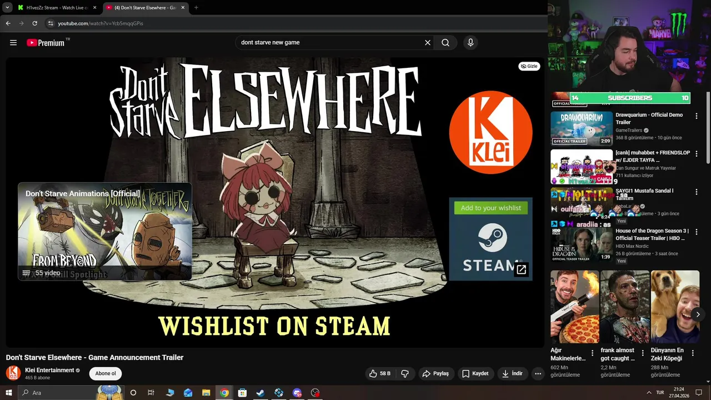Clear the search box text
711x400 pixels.
(x=428, y=43)
